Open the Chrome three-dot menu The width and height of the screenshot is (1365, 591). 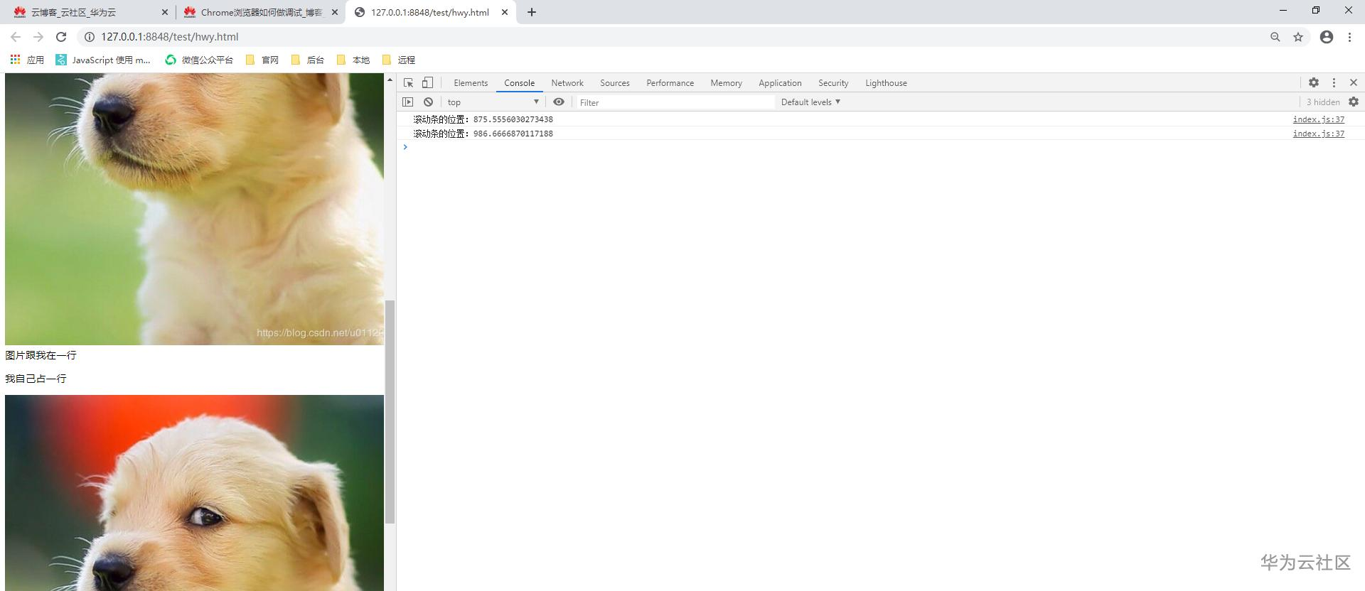coord(1349,37)
